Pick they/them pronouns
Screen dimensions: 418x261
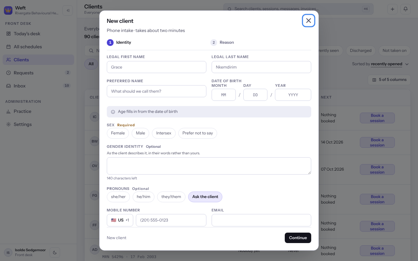pyautogui.click(x=171, y=197)
